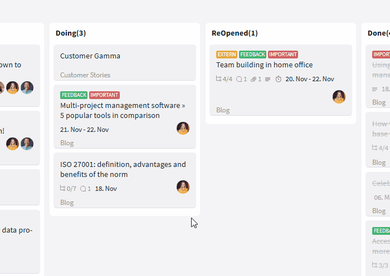Viewport: 390px width, 276px height.
Task: Select the Doing(3) column header
Action: [x=71, y=33]
